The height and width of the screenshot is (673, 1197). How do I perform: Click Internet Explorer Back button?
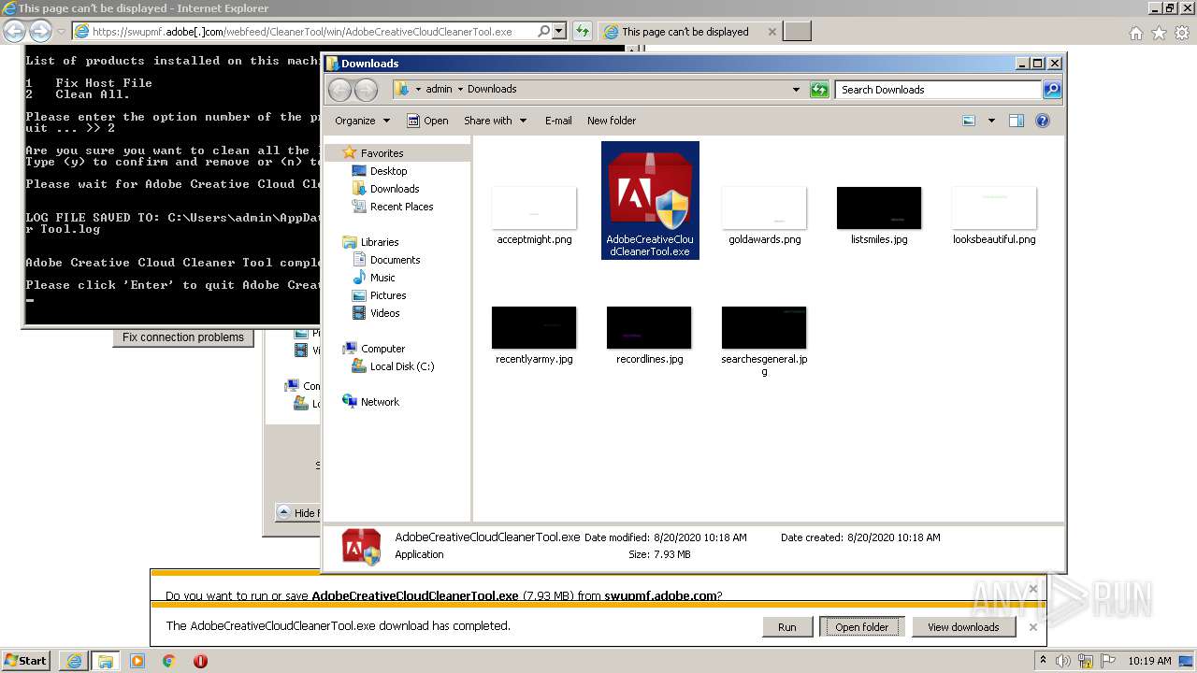[x=14, y=31]
